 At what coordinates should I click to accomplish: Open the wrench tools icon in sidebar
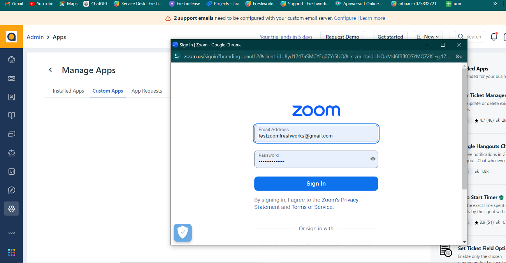[12, 190]
